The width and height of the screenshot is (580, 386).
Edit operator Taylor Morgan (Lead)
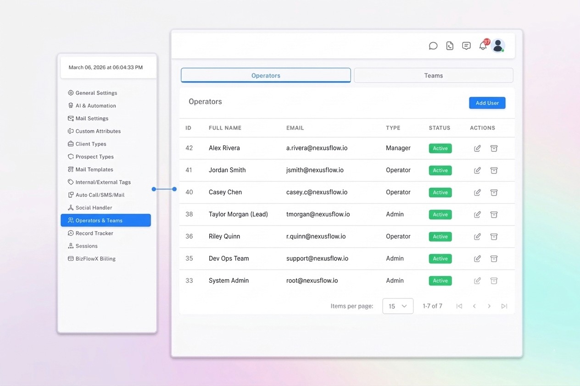(477, 215)
